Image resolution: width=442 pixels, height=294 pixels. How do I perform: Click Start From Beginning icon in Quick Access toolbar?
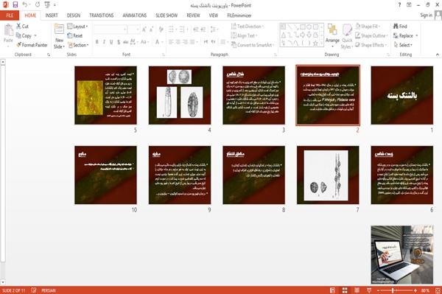point(47,4)
